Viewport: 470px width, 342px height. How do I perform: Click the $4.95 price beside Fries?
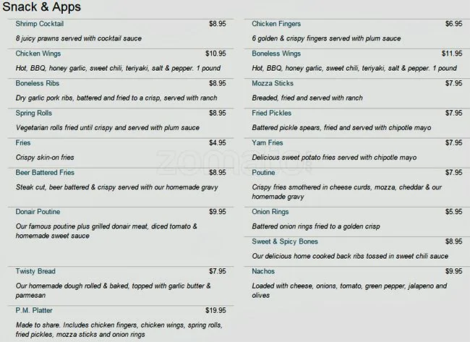(x=217, y=142)
